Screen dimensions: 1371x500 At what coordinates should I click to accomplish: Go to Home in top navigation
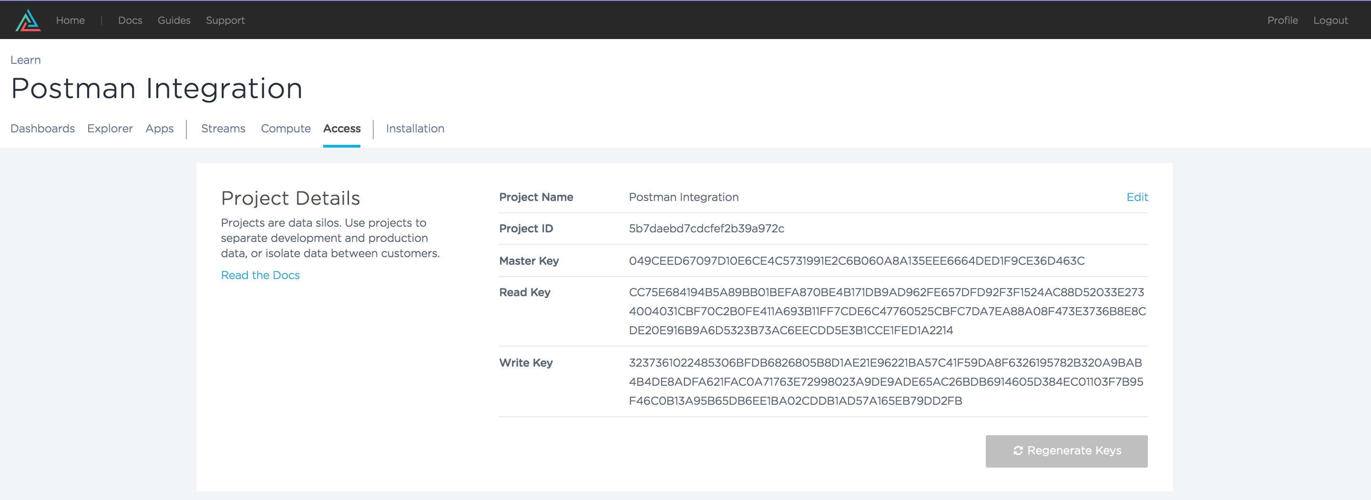click(x=70, y=20)
